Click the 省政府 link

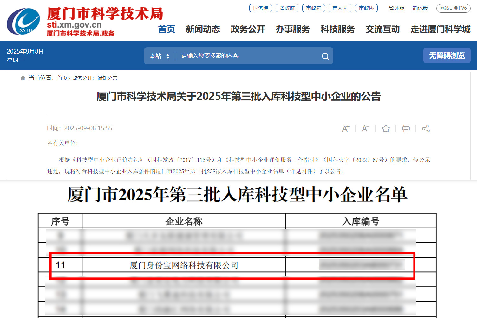pyautogui.click(x=287, y=8)
